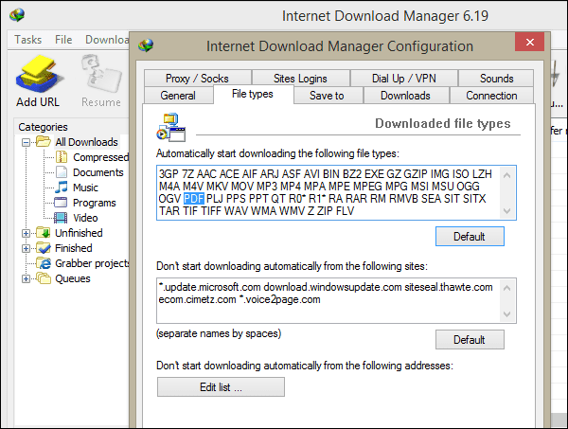Viewport: 568px width, 429px height.
Task: Switch to the Sites Logins tab
Action: coord(300,79)
